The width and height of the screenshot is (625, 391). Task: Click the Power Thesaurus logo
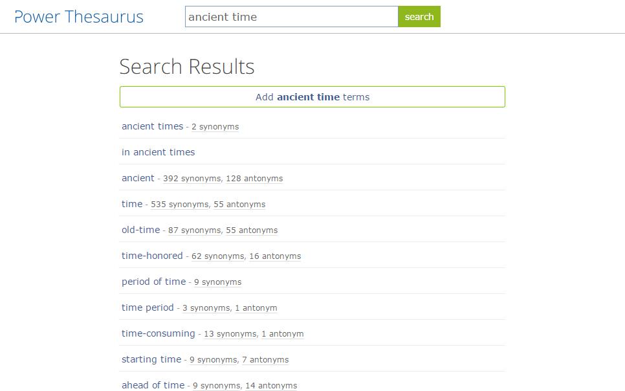click(79, 17)
